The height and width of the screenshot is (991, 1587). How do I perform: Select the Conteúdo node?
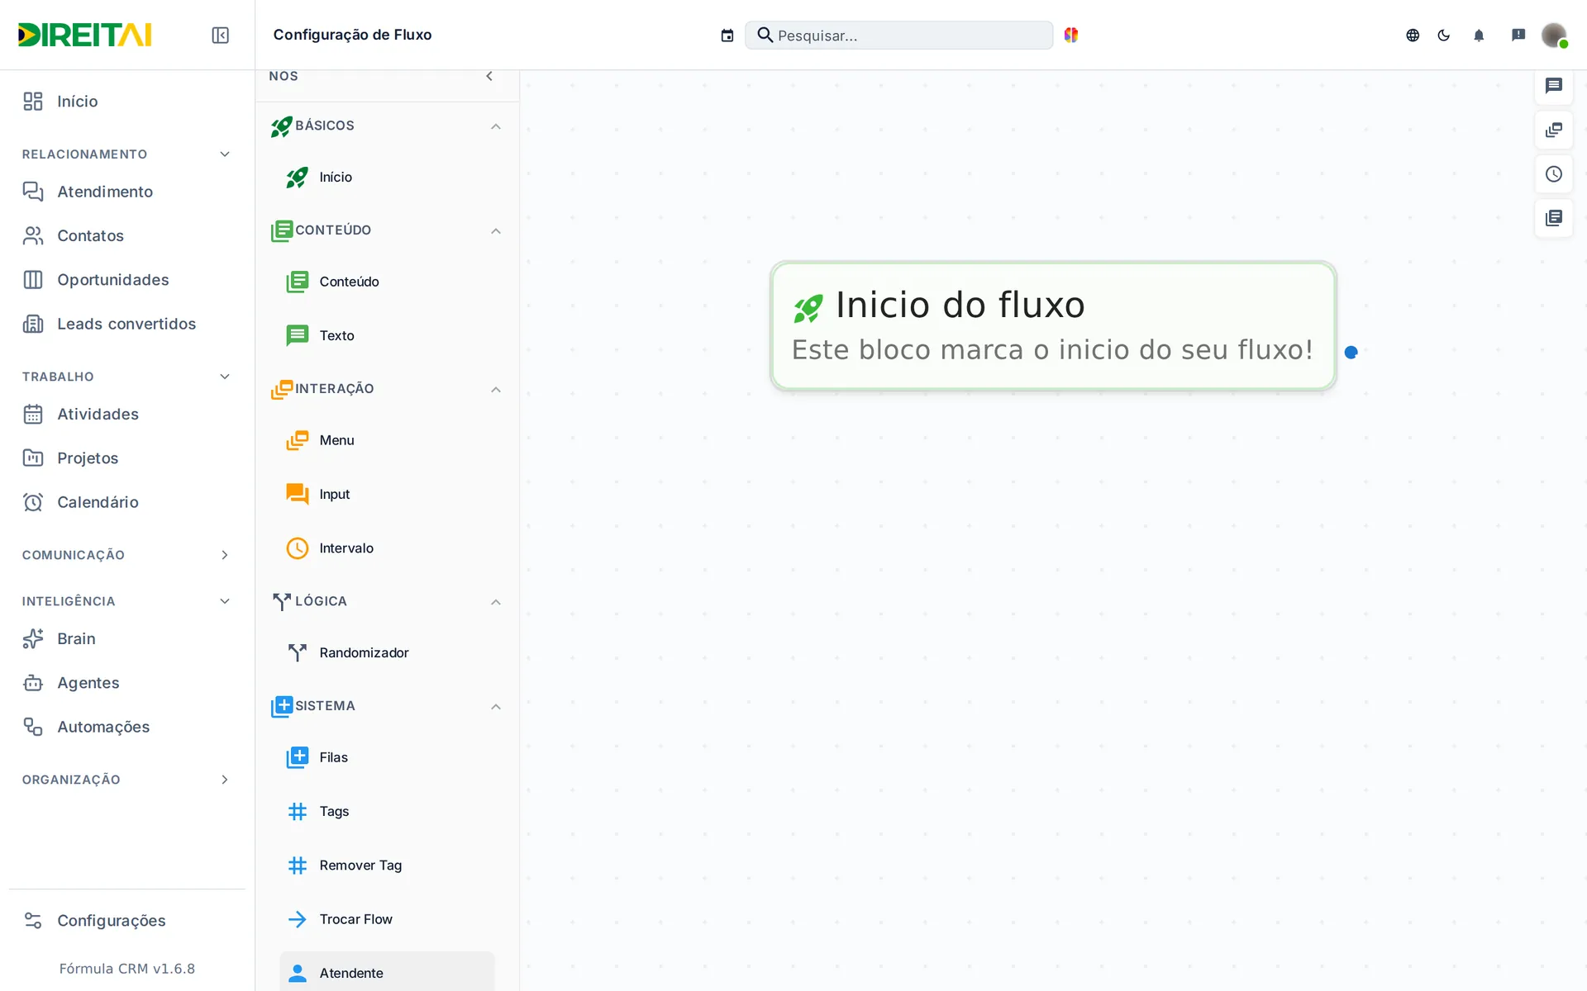click(387, 282)
